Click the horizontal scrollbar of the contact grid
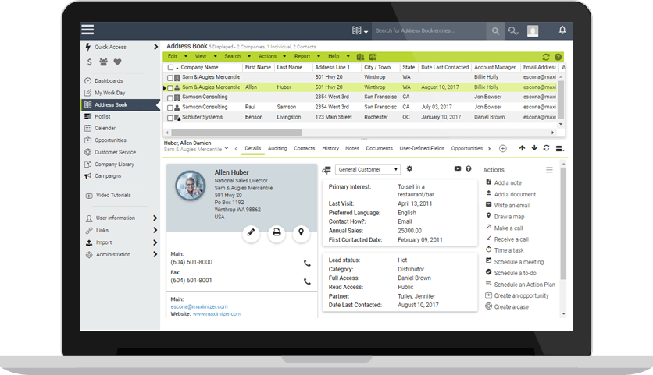The height and width of the screenshot is (375, 653). point(236,133)
